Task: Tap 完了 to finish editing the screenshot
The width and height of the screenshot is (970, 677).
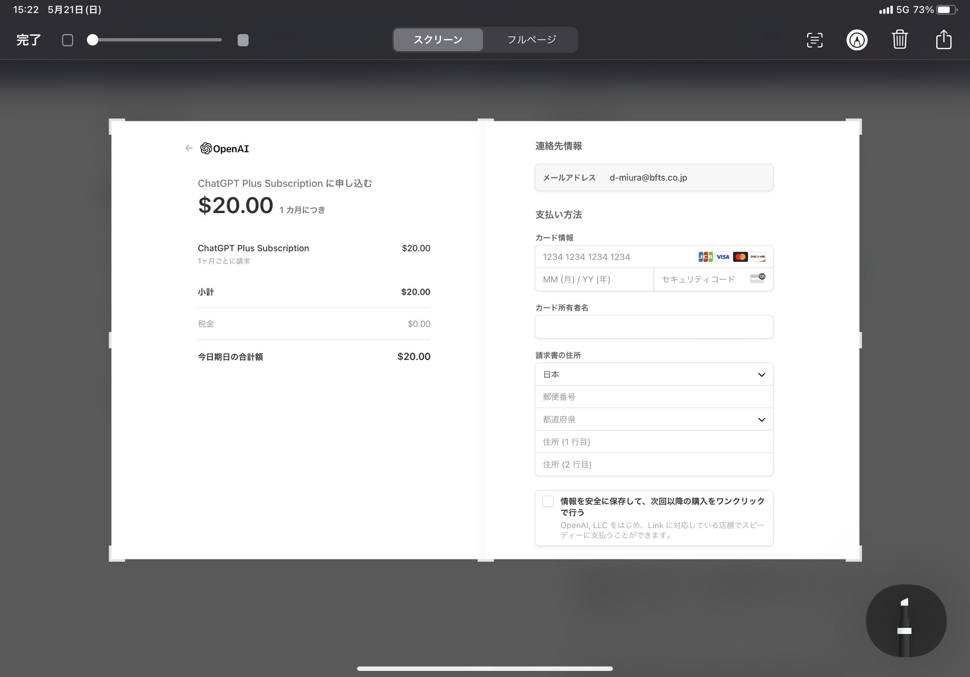Action: click(28, 40)
